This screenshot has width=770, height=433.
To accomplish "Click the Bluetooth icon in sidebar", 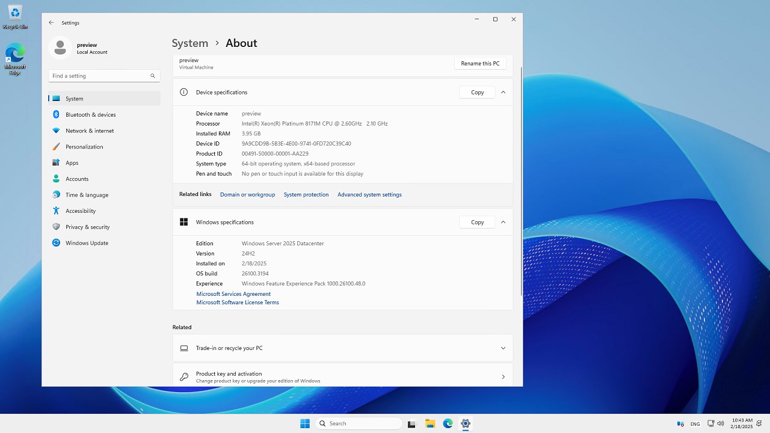I will click(56, 114).
